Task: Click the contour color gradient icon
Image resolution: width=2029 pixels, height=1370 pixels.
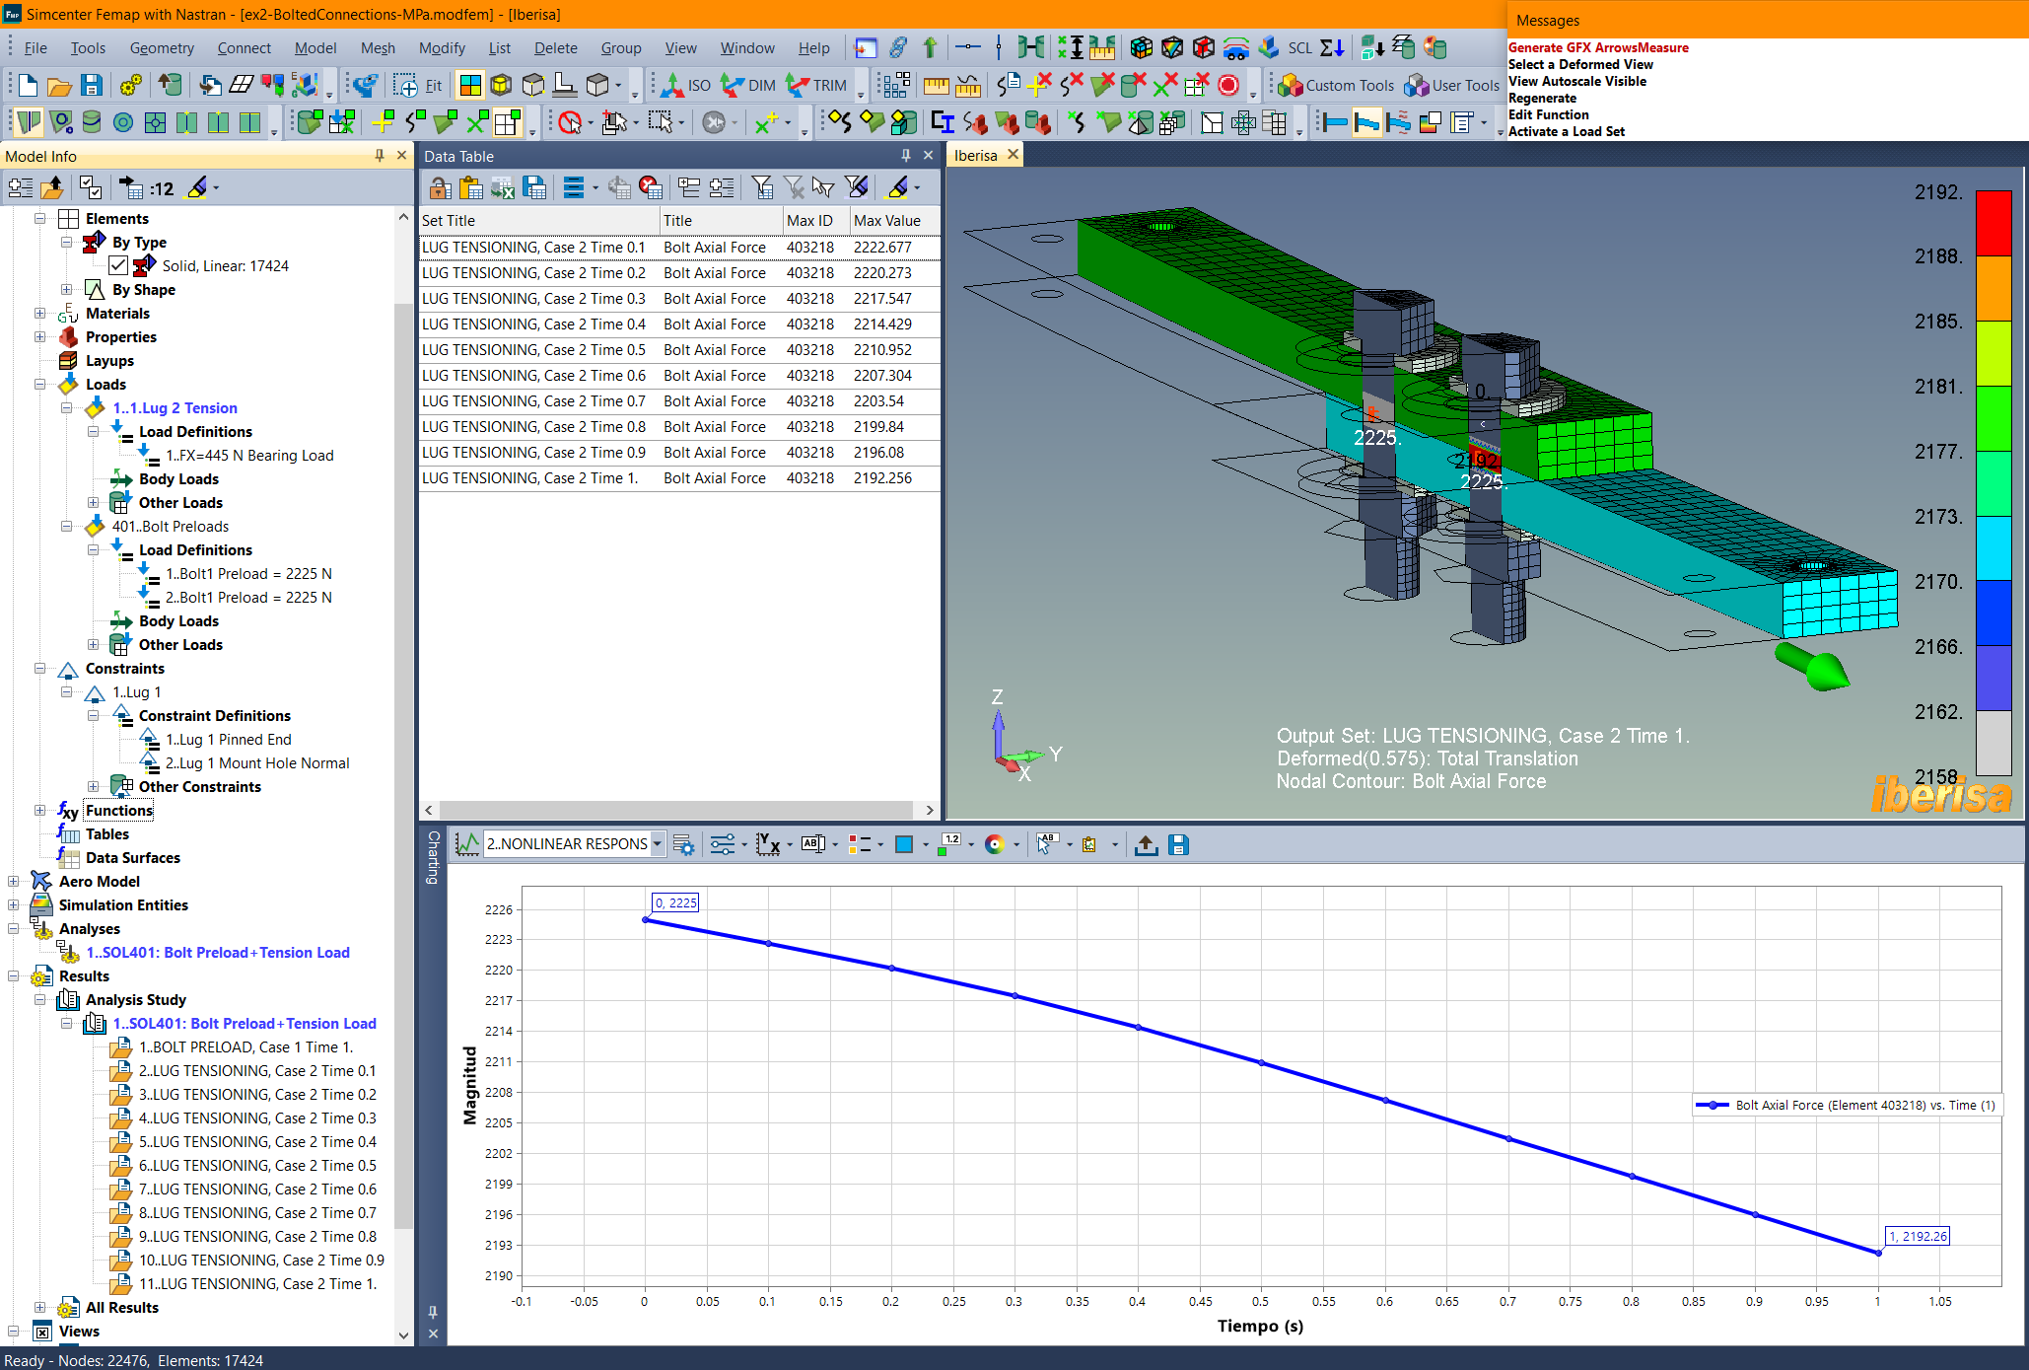Action: (1431, 122)
